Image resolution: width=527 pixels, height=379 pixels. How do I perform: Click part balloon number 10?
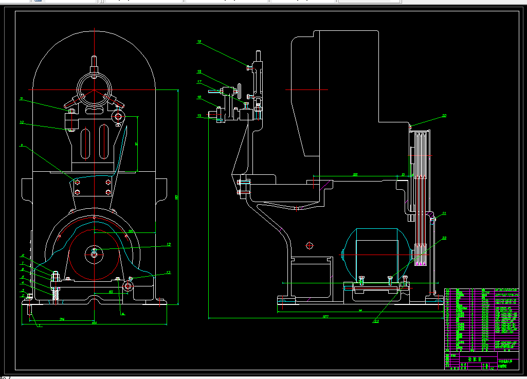click(22, 122)
